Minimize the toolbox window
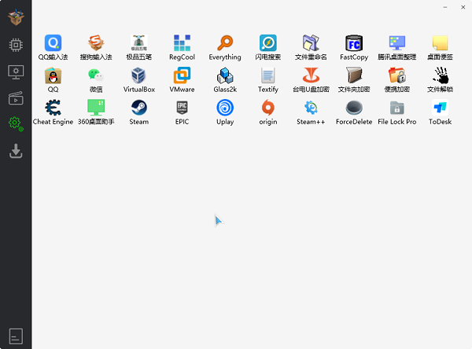This screenshot has height=349, width=472. point(445,7)
